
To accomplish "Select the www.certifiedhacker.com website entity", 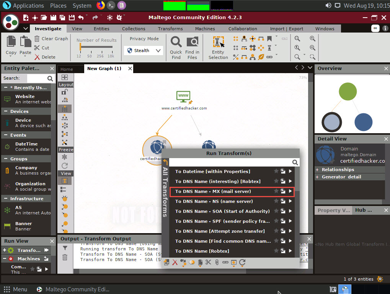I will point(184,100).
